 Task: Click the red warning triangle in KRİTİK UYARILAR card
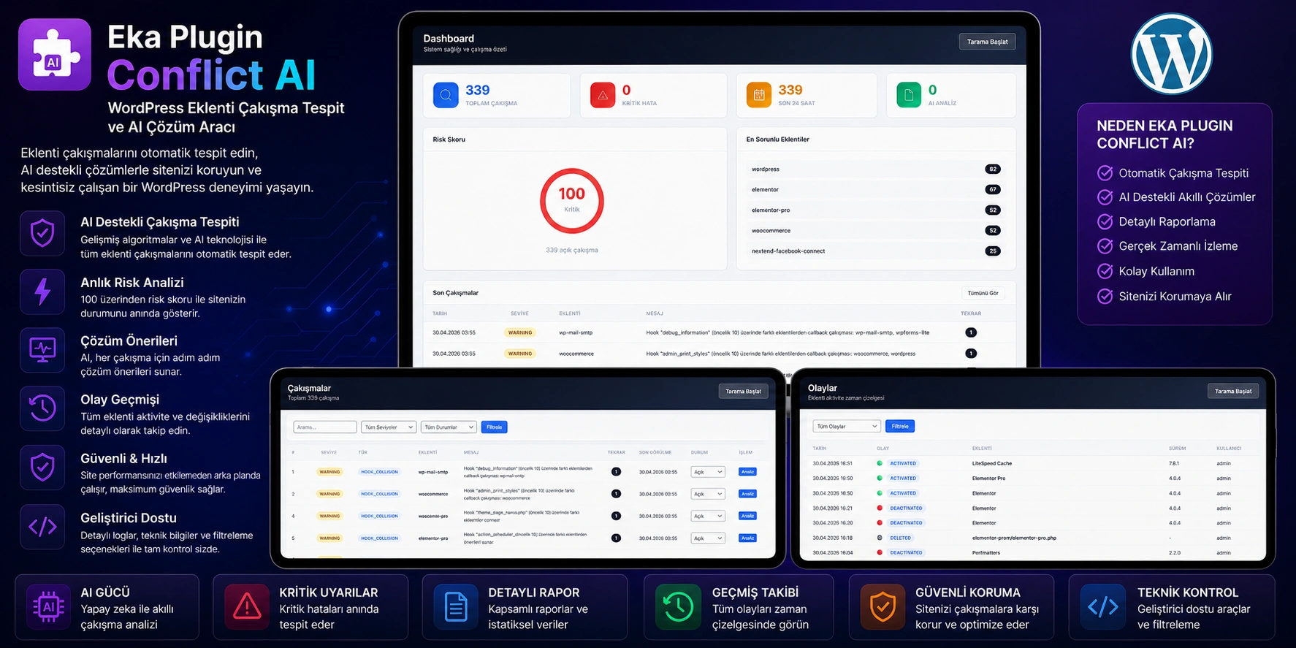[x=247, y=606]
